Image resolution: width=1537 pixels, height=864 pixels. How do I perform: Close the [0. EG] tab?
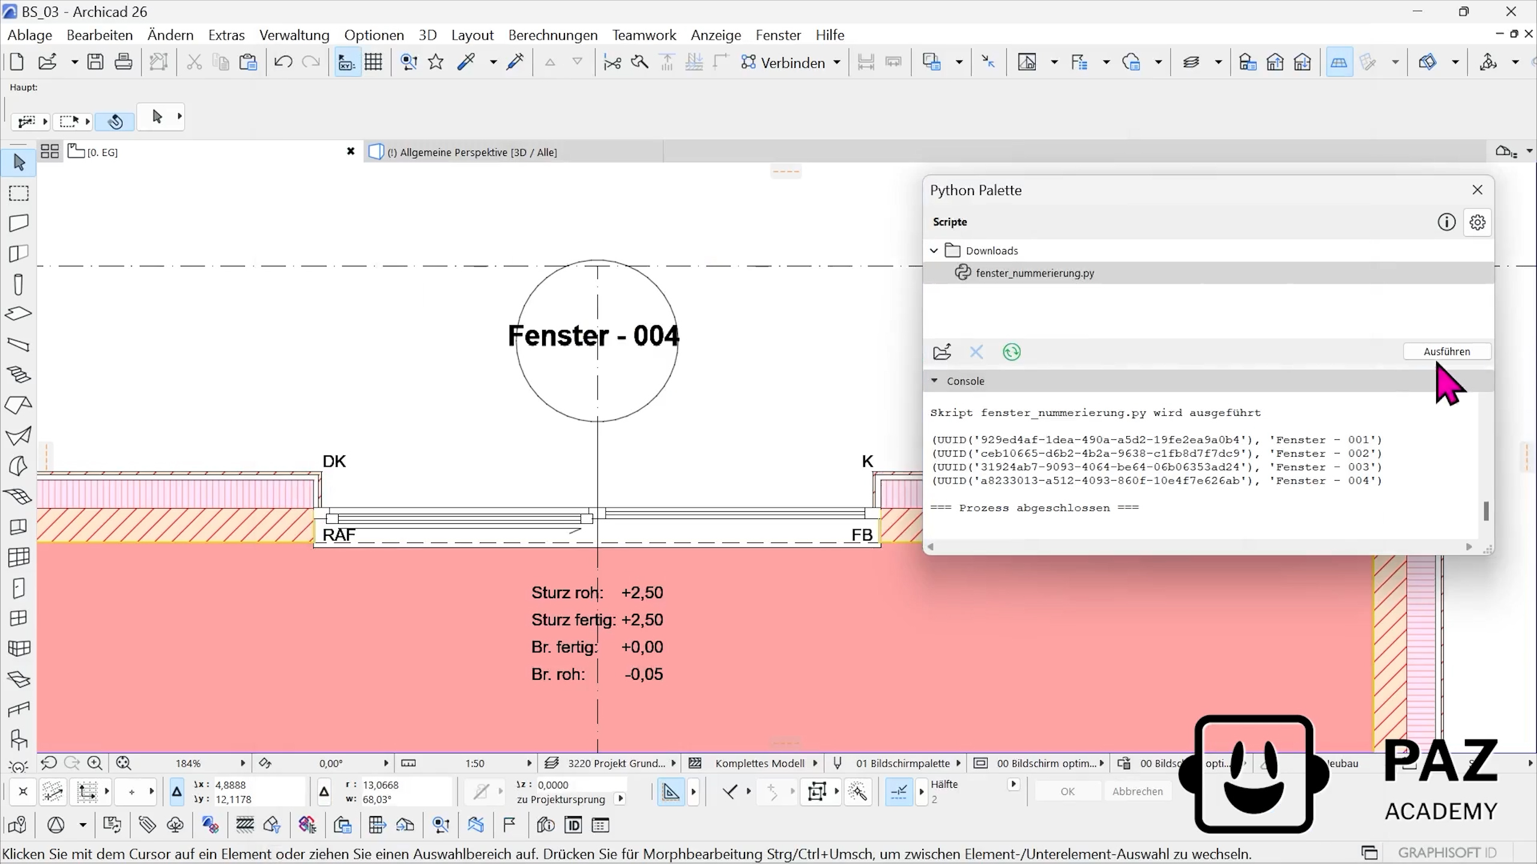tap(351, 151)
